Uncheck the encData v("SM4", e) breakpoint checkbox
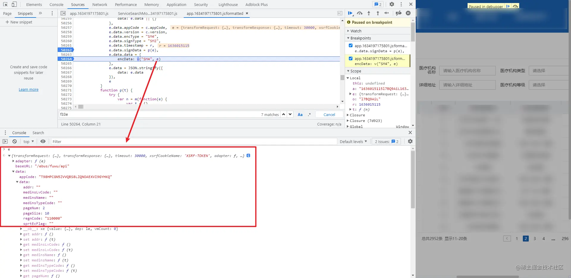Image resolution: width=571 pixels, height=278 pixels. (x=351, y=58)
